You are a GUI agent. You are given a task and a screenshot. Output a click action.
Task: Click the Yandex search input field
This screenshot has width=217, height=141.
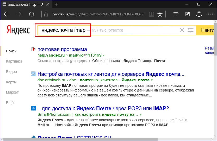pyautogui.click(x=130, y=30)
